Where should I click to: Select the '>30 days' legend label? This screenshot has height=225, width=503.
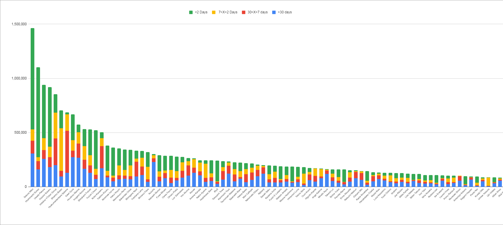[x=285, y=12]
